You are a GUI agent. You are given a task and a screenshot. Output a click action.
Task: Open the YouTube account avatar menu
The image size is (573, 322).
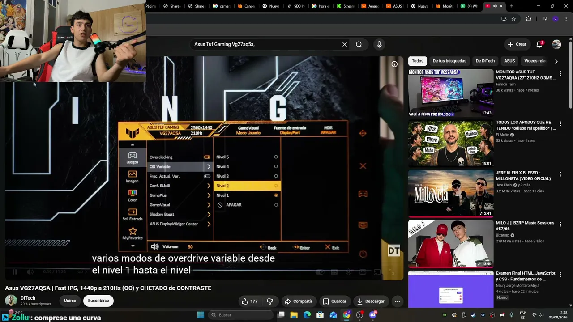556,44
